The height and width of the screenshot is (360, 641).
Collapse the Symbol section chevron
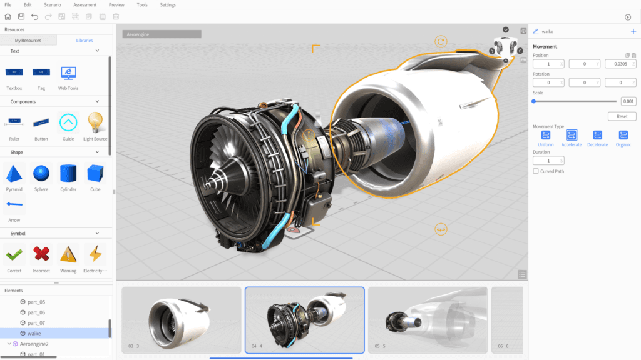pyautogui.click(x=97, y=233)
